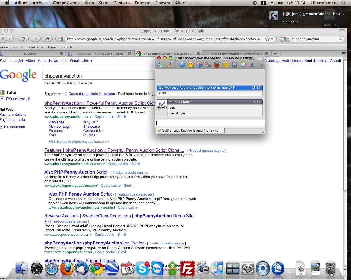This screenshot has height=280, width=351.
Task: Open URL bar history dropdown next to star
Action: point(272,39)
